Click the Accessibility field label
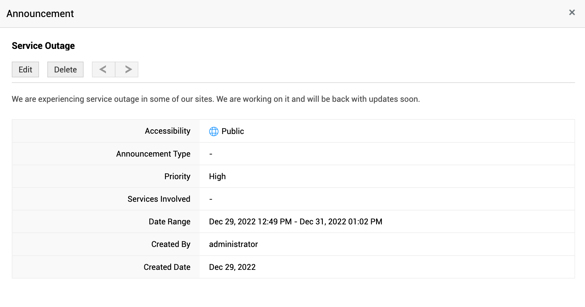The width and height of the screenshot is (585, 307). point(167,131)
